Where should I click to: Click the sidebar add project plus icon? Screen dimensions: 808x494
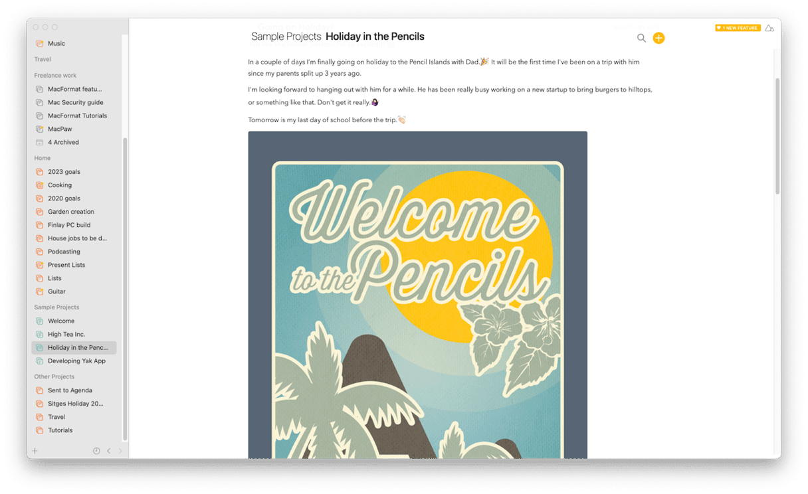pos(35,451)
